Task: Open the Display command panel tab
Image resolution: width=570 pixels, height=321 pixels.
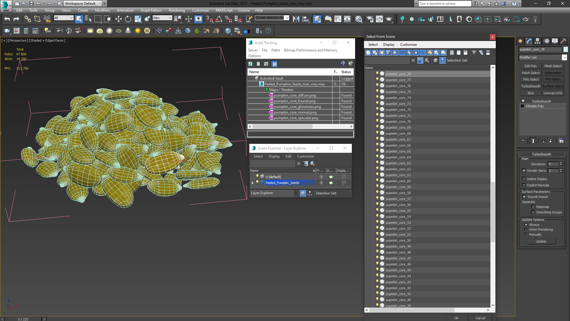Action: (x=555, y=41)
